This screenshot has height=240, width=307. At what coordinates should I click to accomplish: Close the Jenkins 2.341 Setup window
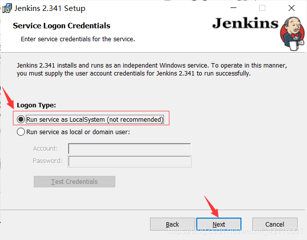pos(292,8)
